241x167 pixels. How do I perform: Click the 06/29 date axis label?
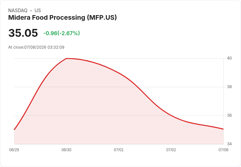point(14,150)
